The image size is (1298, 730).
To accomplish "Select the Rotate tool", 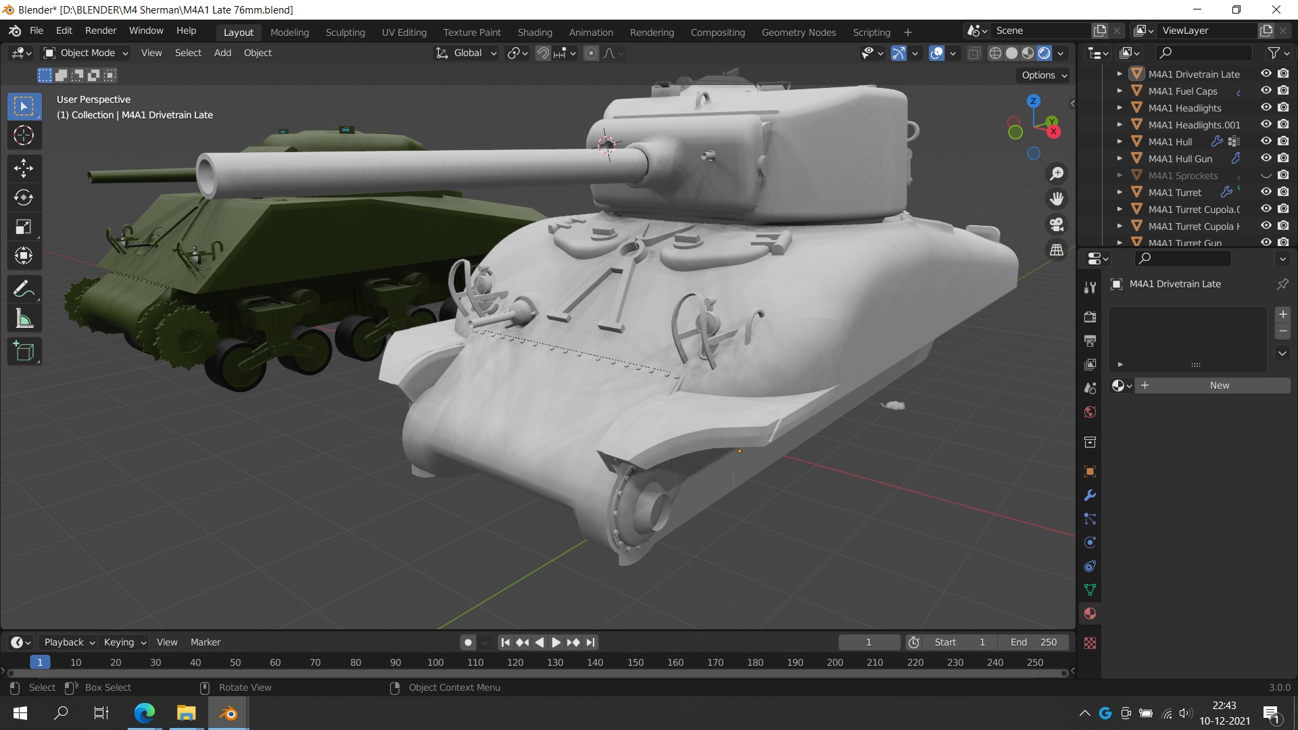I will (x=24, y=197).
